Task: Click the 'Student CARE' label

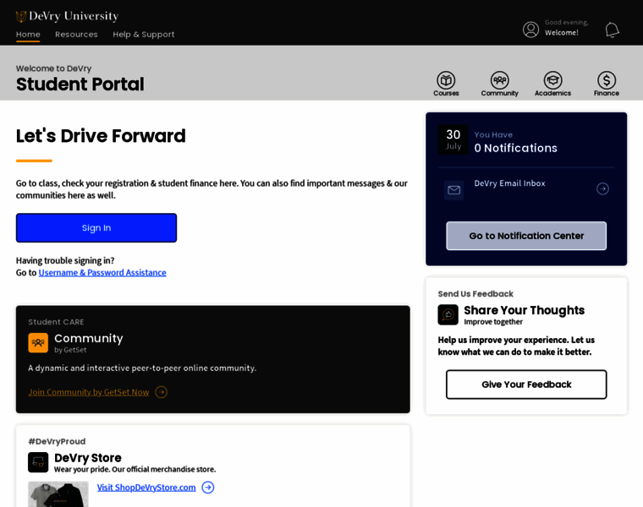Action: 56,322
